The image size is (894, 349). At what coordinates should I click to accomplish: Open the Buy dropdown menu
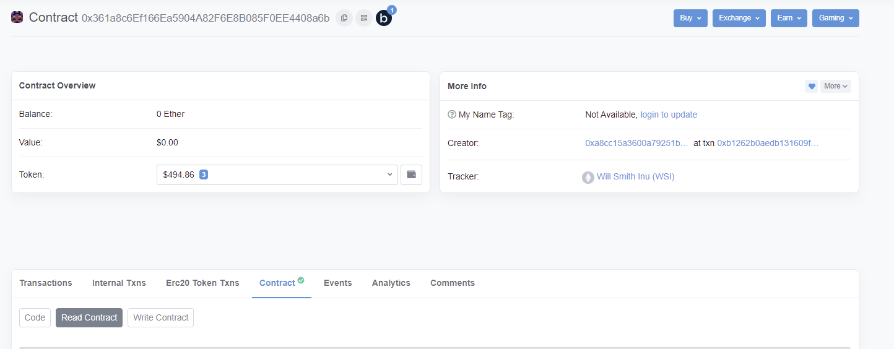pos(690,18)
